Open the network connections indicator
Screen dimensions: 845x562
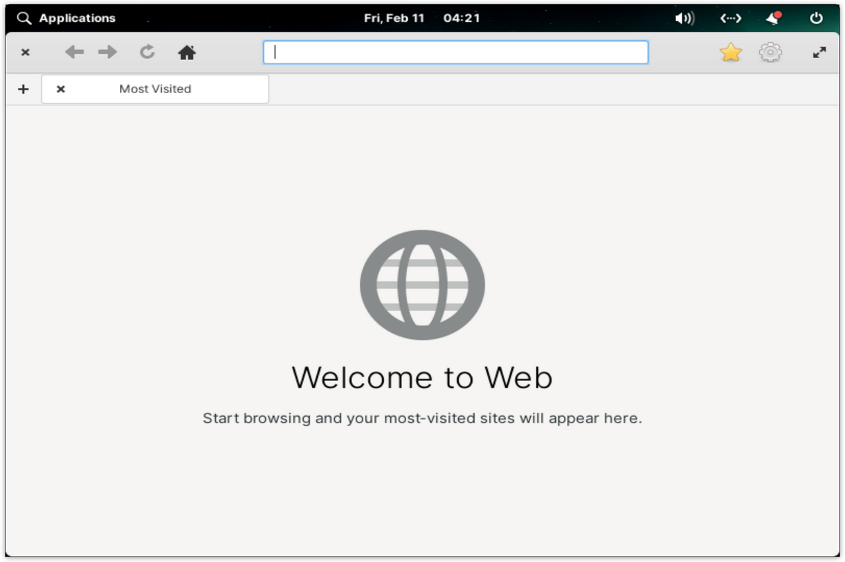731,18
